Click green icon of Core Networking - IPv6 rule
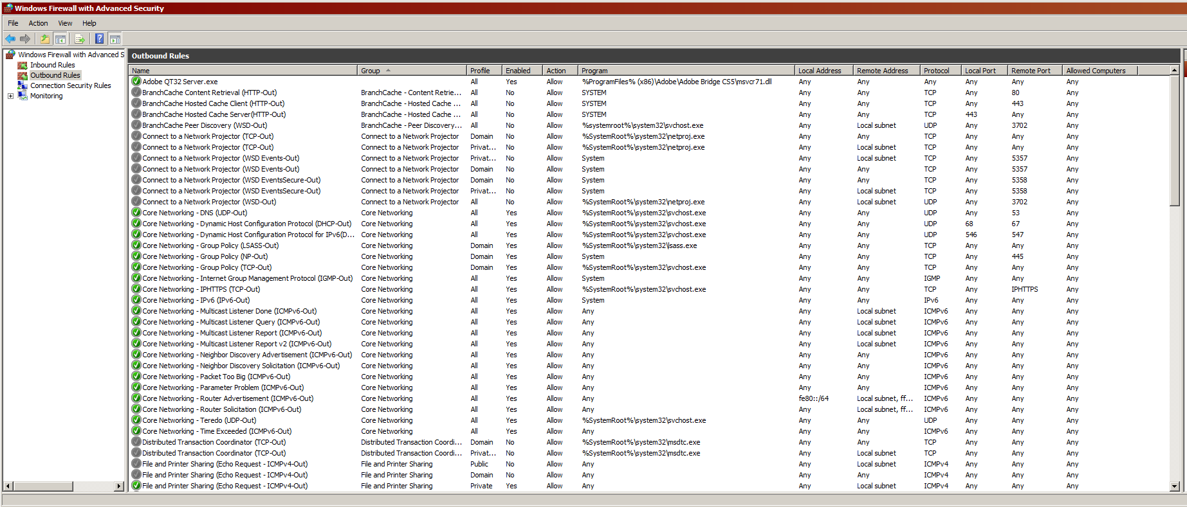The width and height of the screenshot is (1187, 507). 136,300
